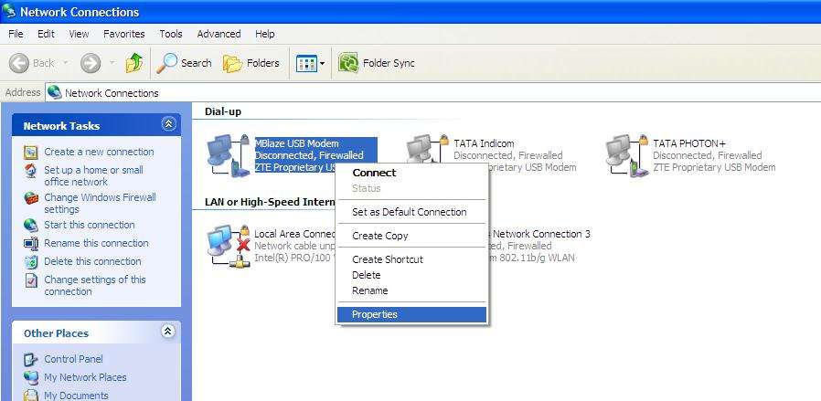This screenshot has height=401, width=821.
Task: Choose Properties from the context menu
Action: pos(375,314)
